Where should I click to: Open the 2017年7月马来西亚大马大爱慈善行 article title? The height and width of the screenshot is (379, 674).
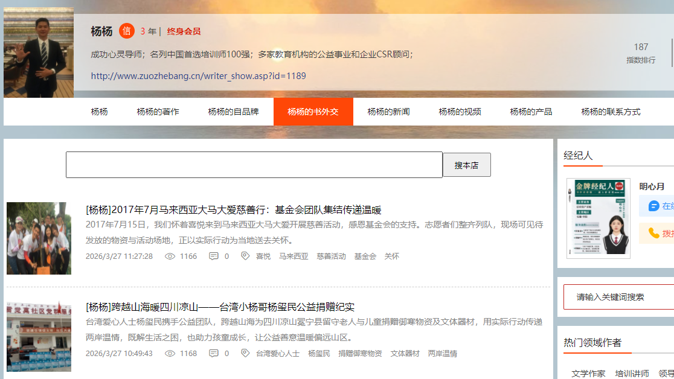click(x=234, y=210)
